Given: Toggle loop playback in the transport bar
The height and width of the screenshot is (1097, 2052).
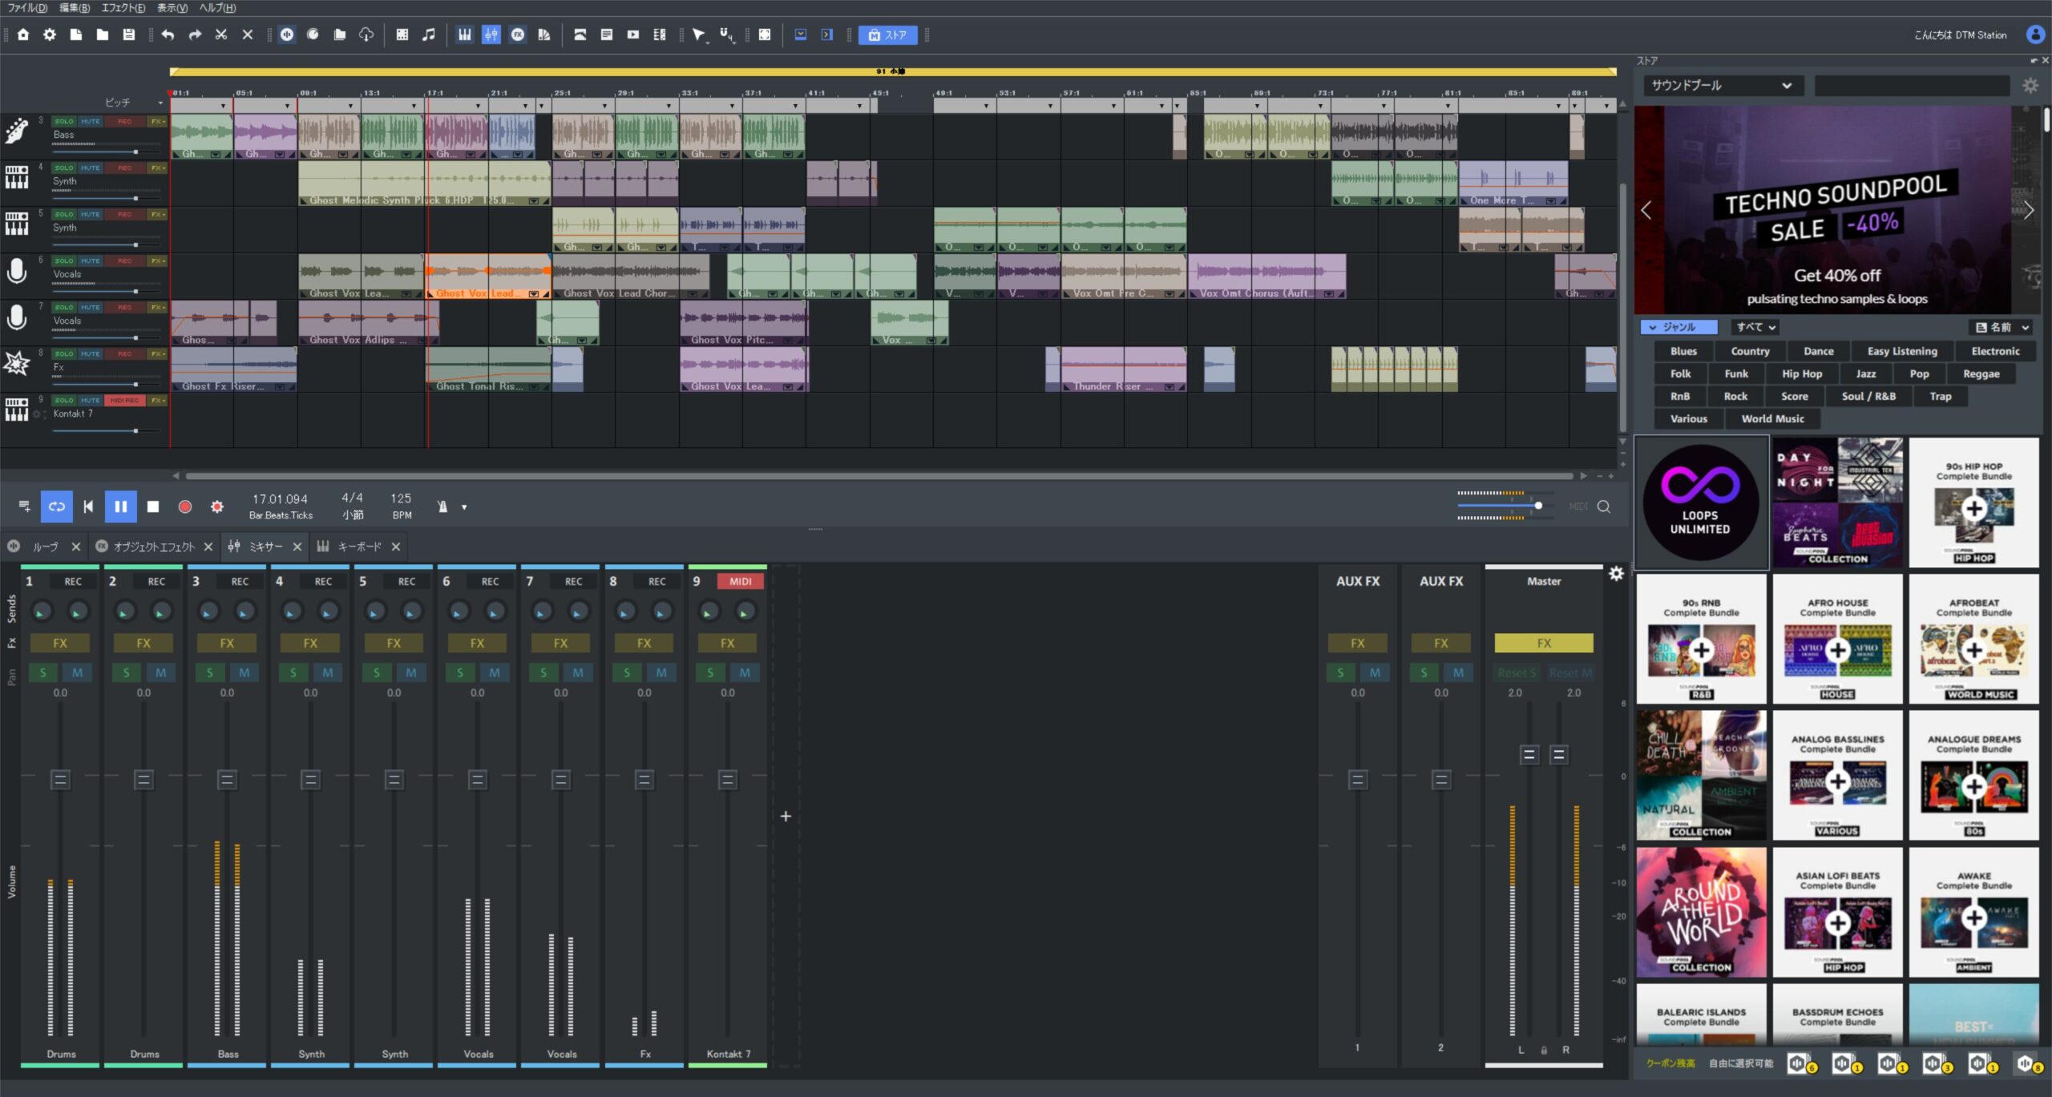Looking at the screenshot, I should click(x=56, y=506).
